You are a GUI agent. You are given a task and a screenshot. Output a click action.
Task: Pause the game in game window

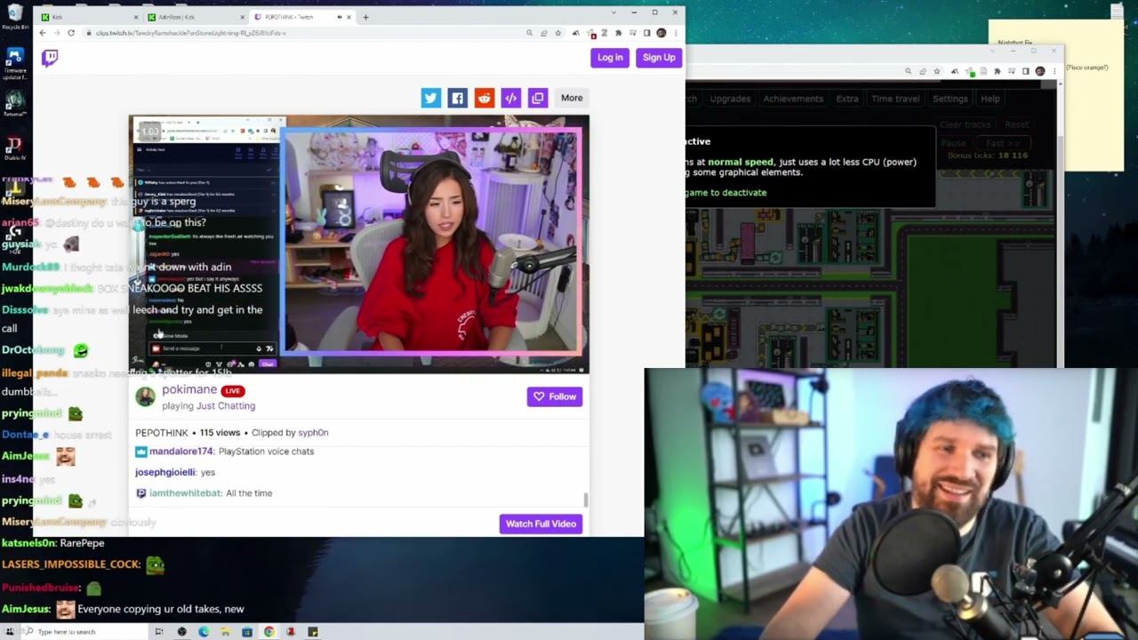(953, 143)
